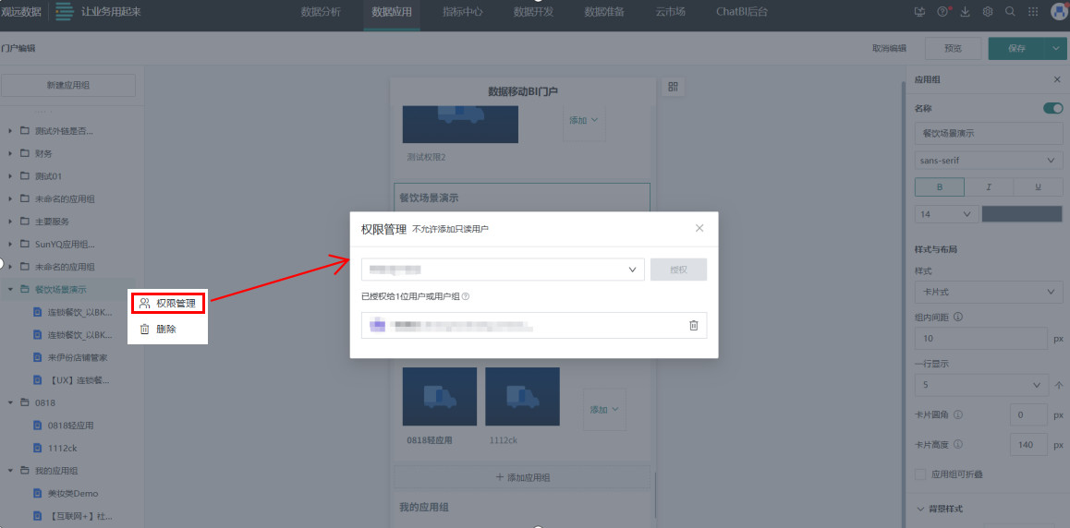Open the apps grid icon in header
Viewport: 1070px width, 528px height.
pos(1032,12)
